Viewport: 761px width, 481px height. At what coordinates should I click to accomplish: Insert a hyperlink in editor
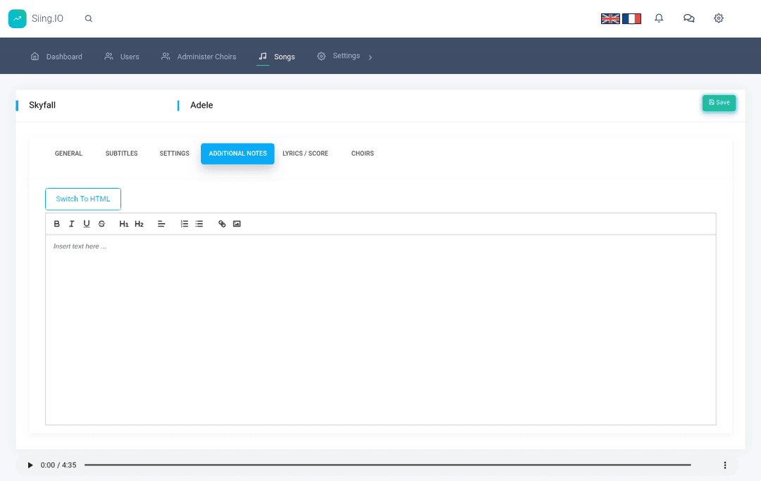click(222, 224)
